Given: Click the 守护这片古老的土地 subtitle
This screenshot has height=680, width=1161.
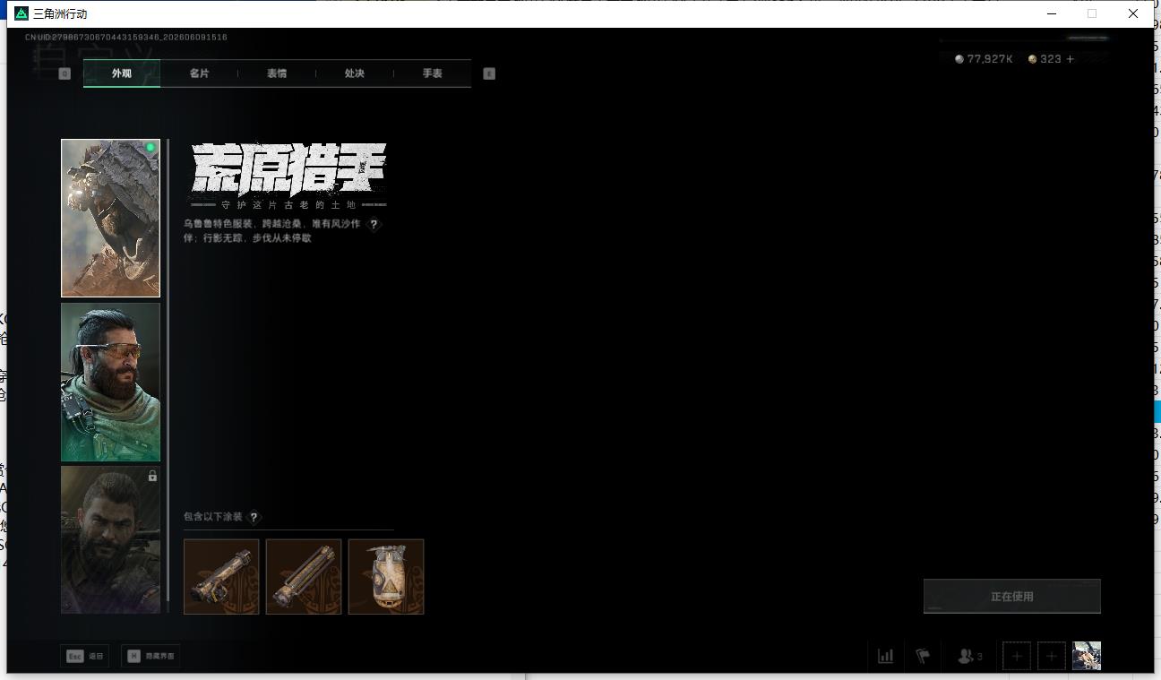Looking at the screenshot, I should tap(288, 205).
